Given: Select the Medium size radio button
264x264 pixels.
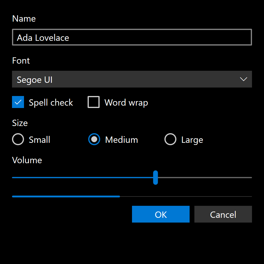Looking at the screenshot, I should click(x=94, y=139).
